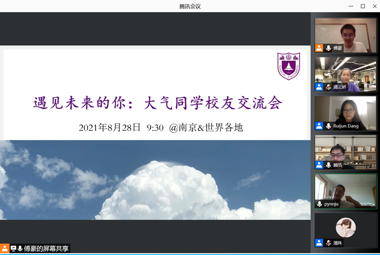Click the muted microphone icon for 潘姝
The width and height of the screenshot is (380, 255).
(328, 243)
